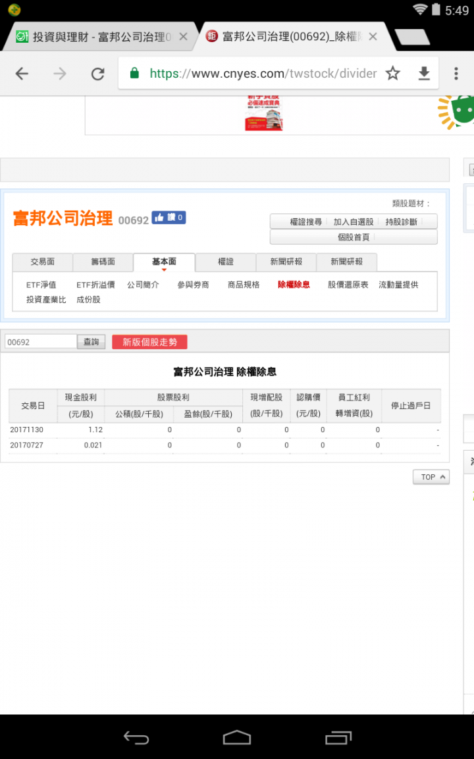Go to 個股首頁
Viewport: 474px width, 759px height.
[x=354, y=237]
